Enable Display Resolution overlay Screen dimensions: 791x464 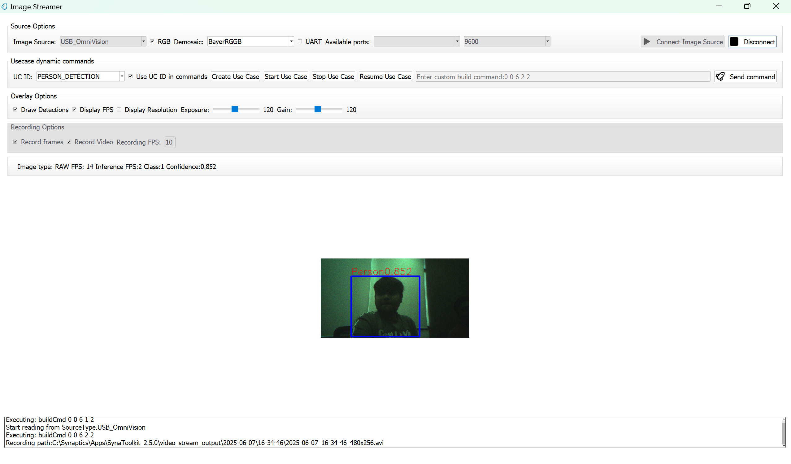tap(119, 109)
